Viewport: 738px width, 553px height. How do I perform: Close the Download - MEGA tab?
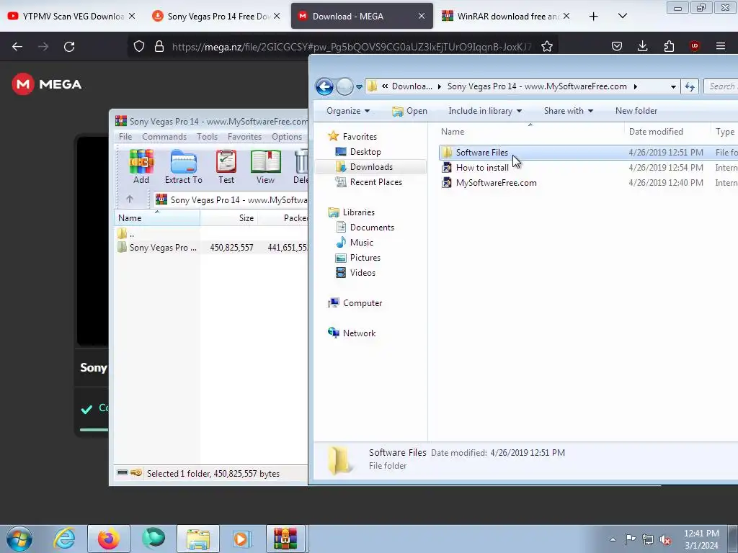pyautogui.click(x=421, y=16)
